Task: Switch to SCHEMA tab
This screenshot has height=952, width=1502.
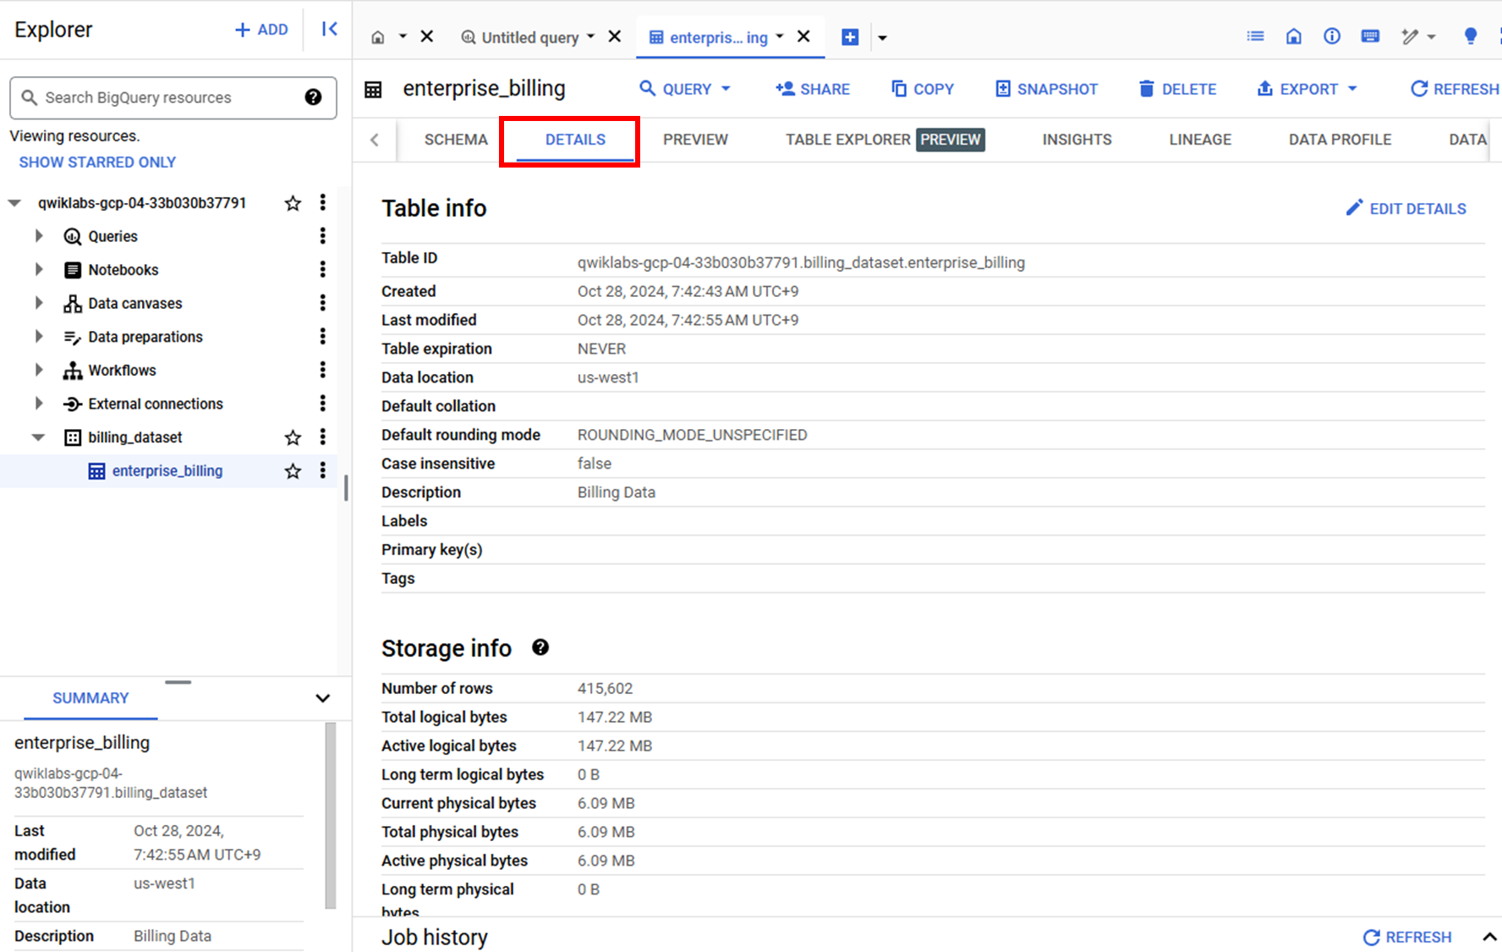Action: click(x=456, y=140)
